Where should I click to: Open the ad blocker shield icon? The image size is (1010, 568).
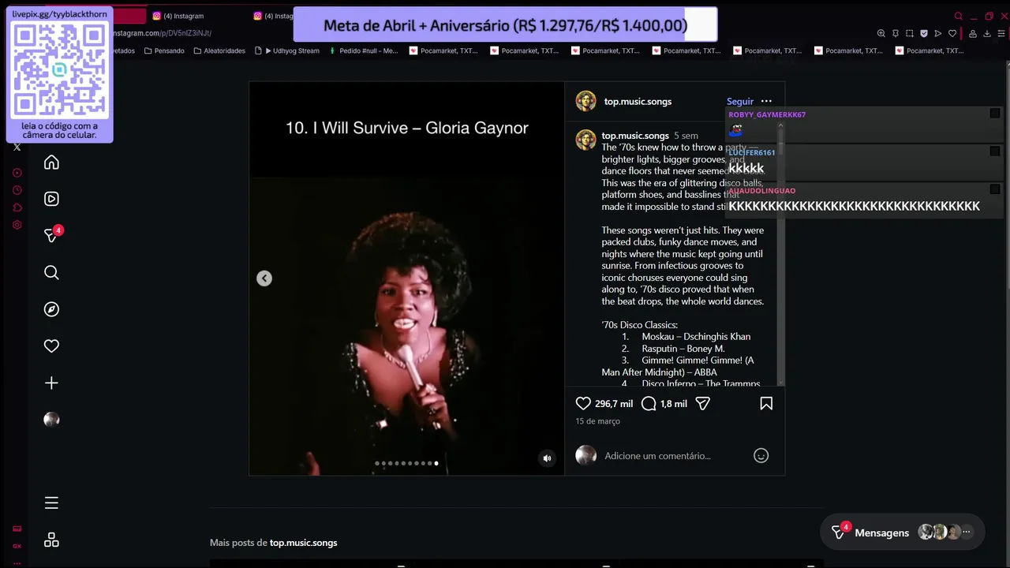tap(923, 33)
